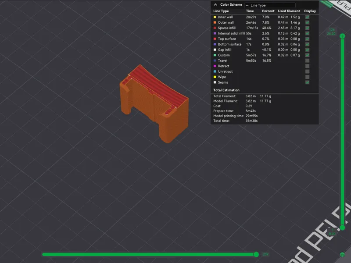Enable display of Unretract points
Screen dimensions: 351x263
[308, 71]
